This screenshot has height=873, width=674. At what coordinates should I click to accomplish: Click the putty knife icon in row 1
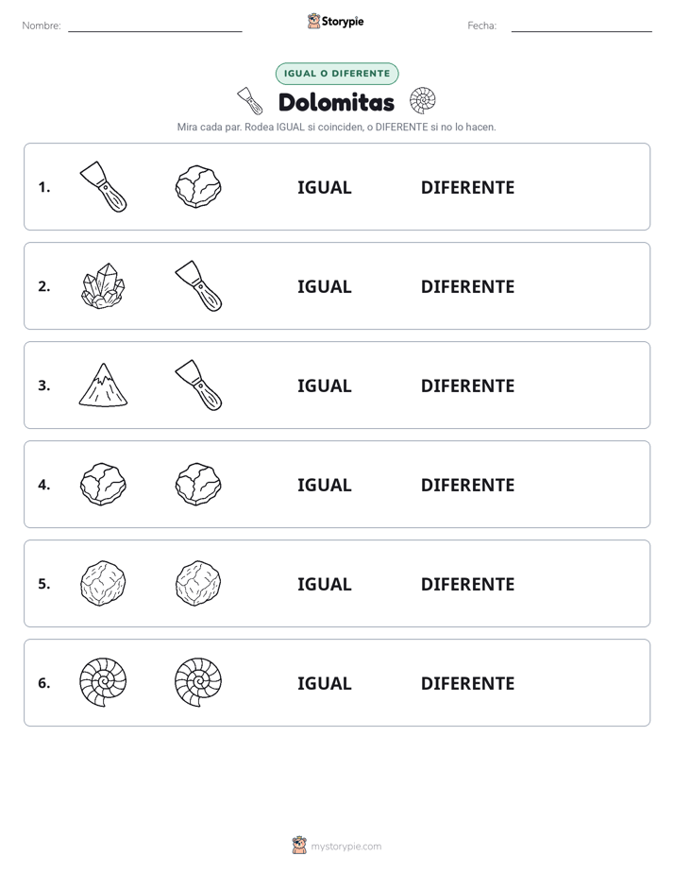point(104,187)
